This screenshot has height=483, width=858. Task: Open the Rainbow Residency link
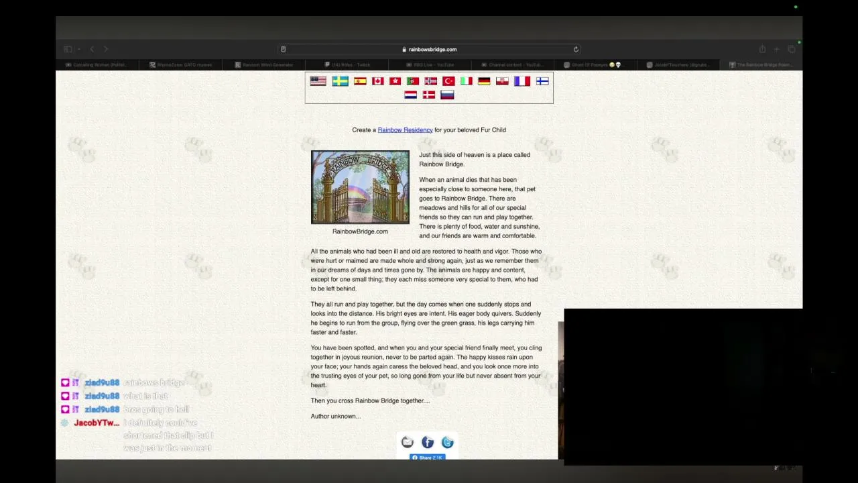[405, 130]
